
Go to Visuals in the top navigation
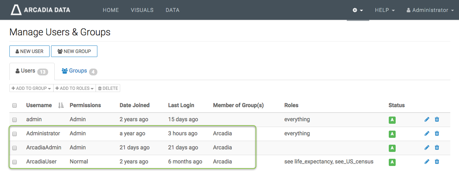(142, 10)
